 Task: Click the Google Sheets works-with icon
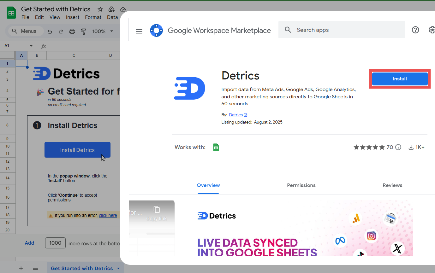coord(216,147)
